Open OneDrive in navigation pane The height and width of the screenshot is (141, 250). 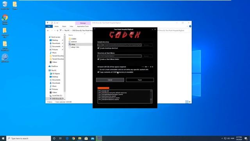pyautogui.click(x=54, y=66)
